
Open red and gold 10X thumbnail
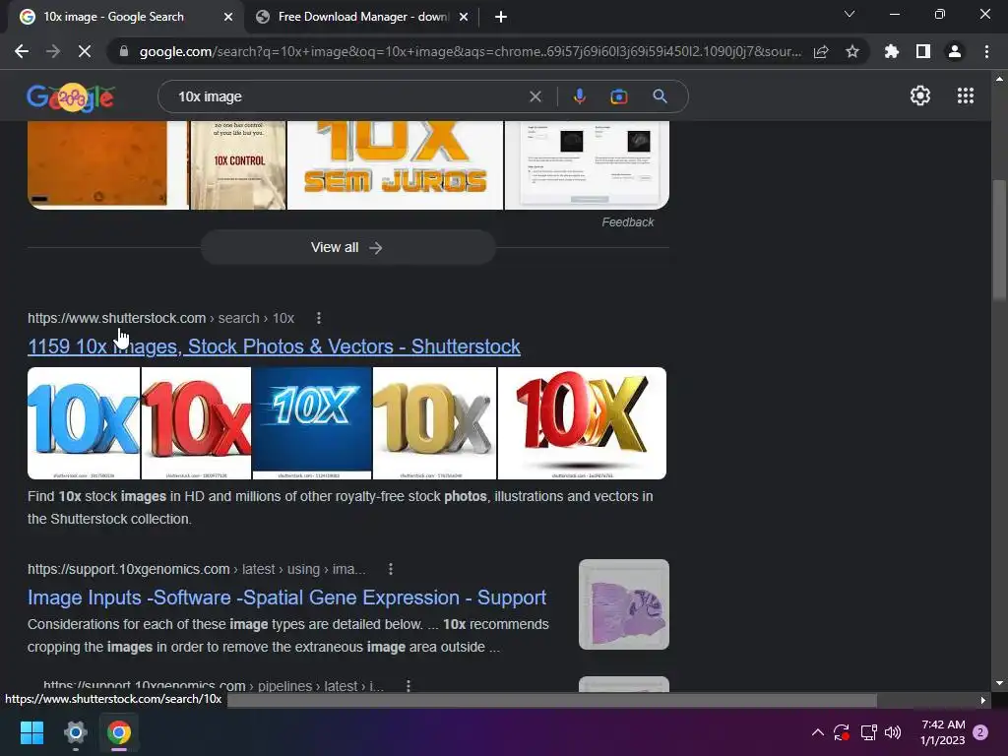582,423
